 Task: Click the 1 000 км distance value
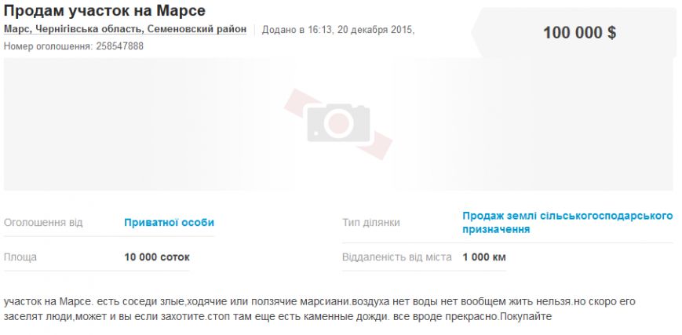tap(484, 257)
